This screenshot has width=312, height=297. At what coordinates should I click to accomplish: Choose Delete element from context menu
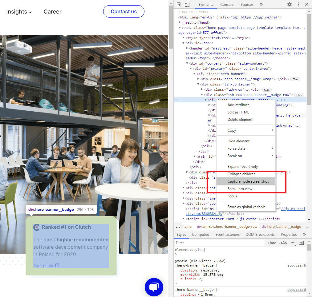point(246,120)
